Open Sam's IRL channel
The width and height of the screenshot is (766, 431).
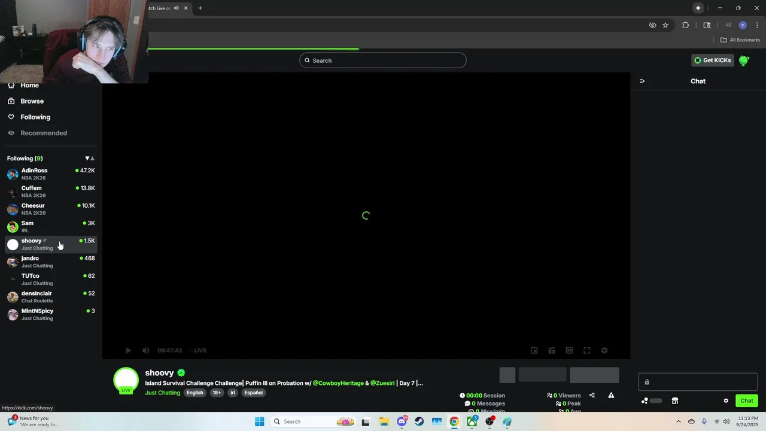point(51,227)
